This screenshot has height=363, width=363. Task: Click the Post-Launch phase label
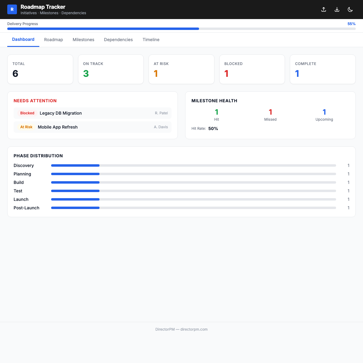coord(26,208)
